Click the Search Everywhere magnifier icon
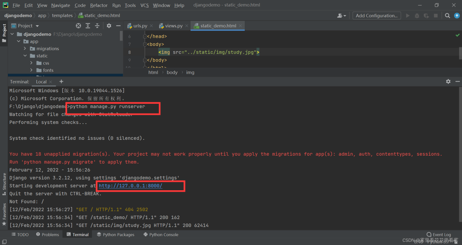This screenshot has width=462, height=245. tap(447, 15)
